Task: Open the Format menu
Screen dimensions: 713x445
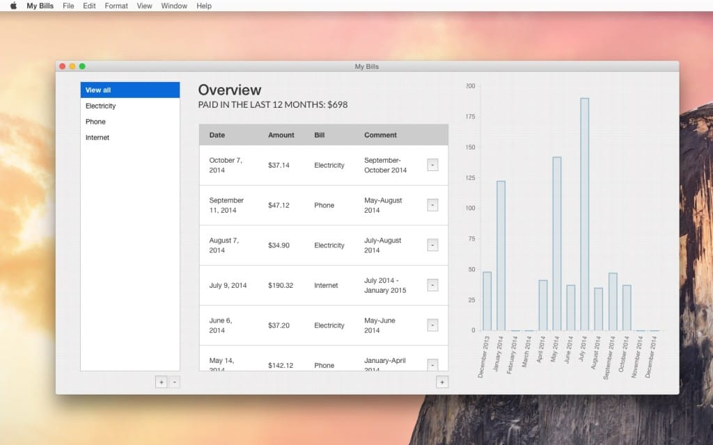Action: pyautogui.click(x=116, y=6)
